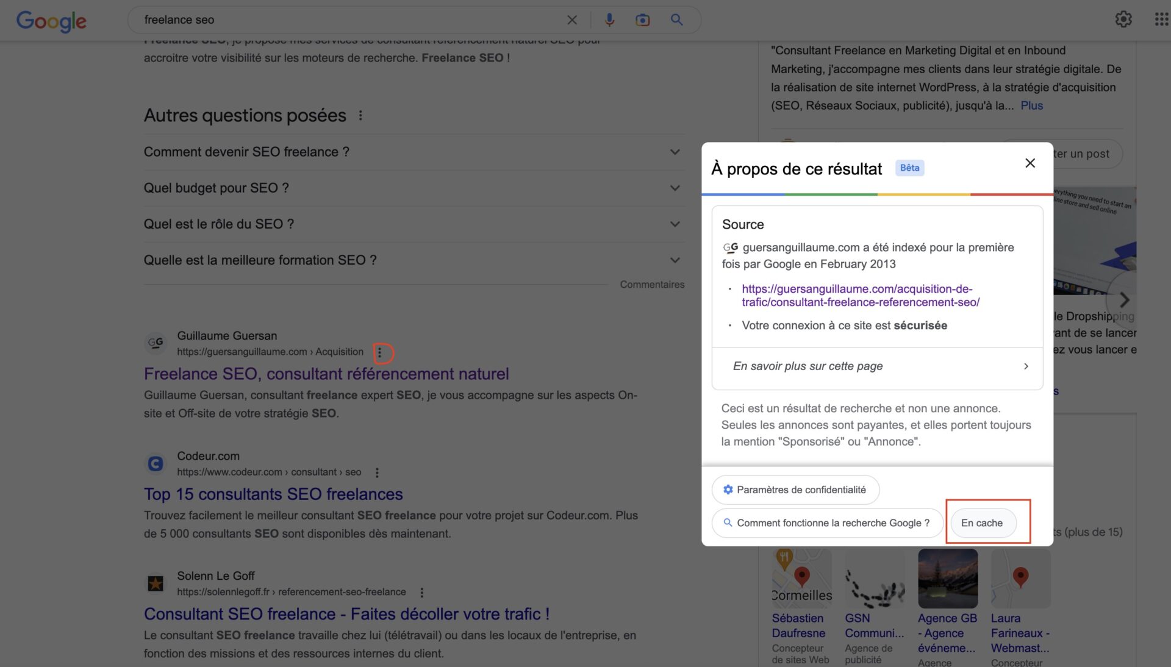
Task: Click the search magnifier icon
Action: tap(676, 20)
